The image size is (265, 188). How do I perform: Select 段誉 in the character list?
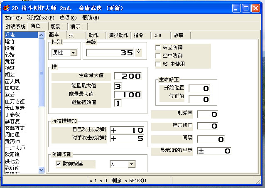21,48
